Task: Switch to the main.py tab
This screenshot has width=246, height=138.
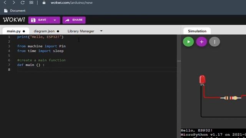Action: [x=16, y=31]
